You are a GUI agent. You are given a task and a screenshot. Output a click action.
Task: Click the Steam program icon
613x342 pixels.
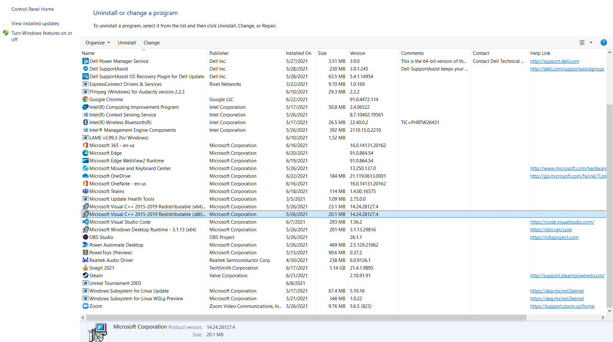tap(85, 275)
